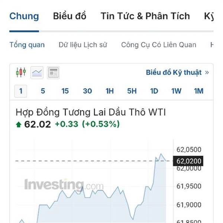Set chart interval to 5H
This screenshot has width=223, height=223.
coord(132,91)
